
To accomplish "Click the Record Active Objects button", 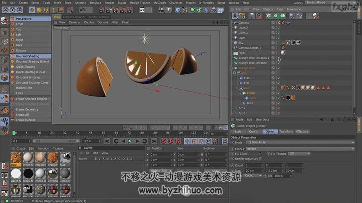I will (x=164, y=141).
